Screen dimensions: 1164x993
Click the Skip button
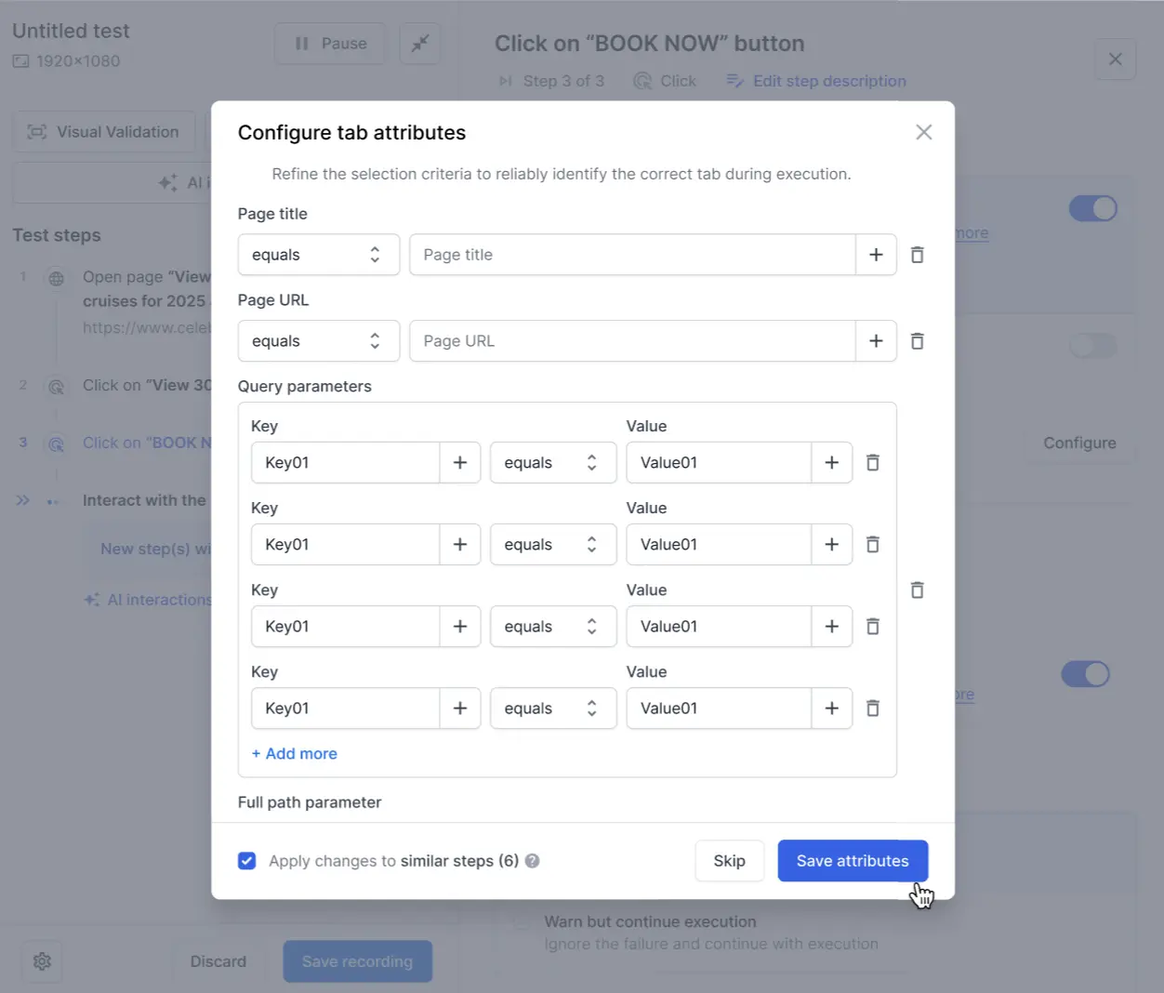pos(730,861)
